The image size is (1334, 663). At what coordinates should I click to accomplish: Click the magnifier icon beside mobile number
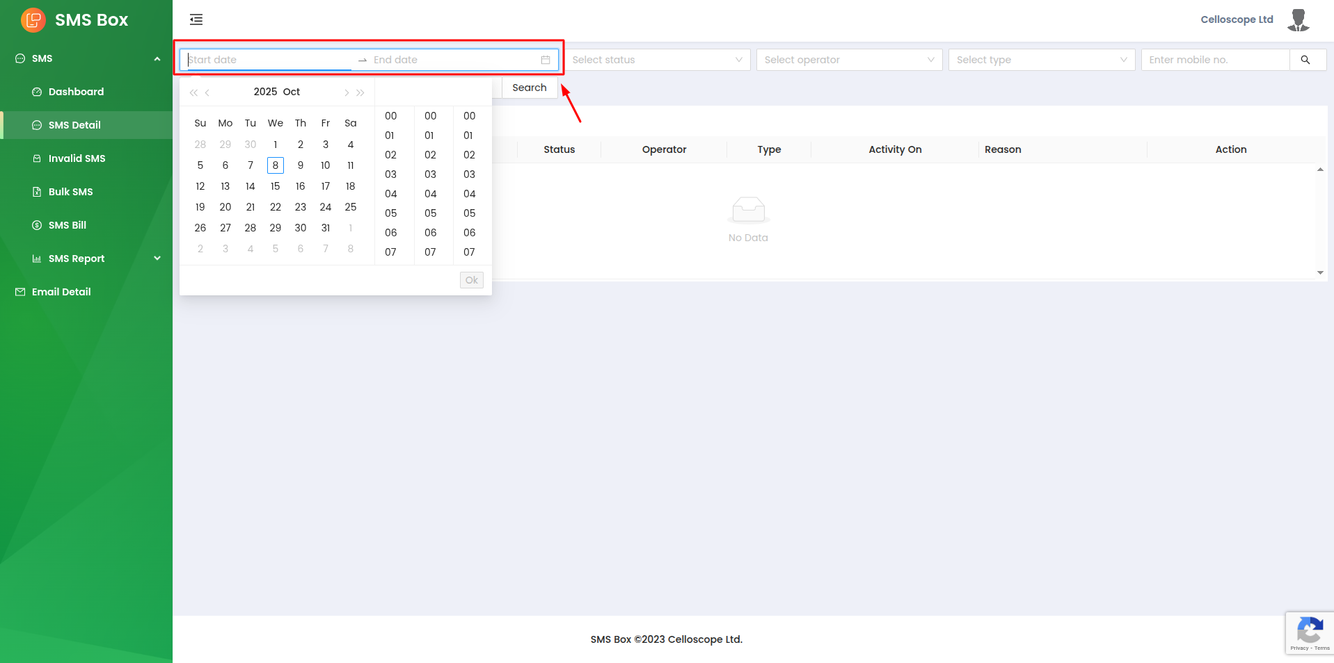coord(1305,60)
